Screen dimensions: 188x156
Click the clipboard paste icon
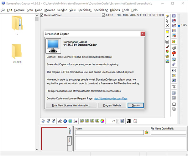coord(174,42)
